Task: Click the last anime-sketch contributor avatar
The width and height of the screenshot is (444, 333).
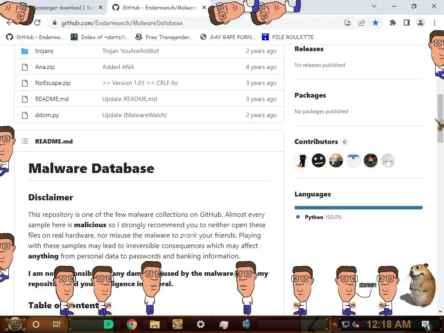Action: tap(388, 160)
